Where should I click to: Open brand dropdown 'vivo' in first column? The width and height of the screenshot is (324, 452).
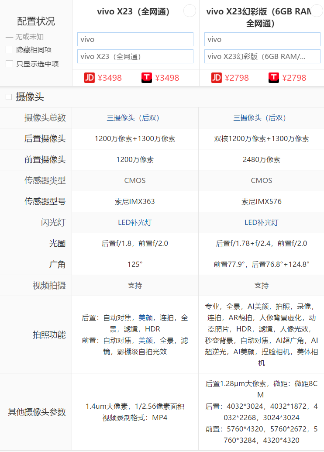135,39
